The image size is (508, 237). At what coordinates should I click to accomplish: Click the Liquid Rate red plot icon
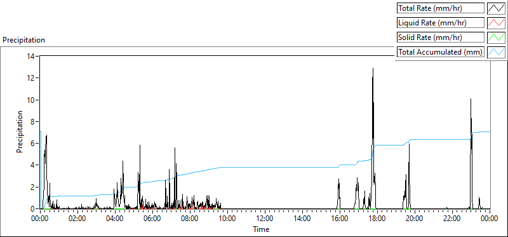496,23
